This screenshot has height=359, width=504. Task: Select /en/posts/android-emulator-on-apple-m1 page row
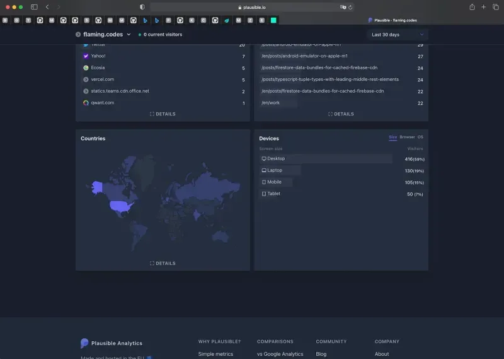tap(341, 56)
